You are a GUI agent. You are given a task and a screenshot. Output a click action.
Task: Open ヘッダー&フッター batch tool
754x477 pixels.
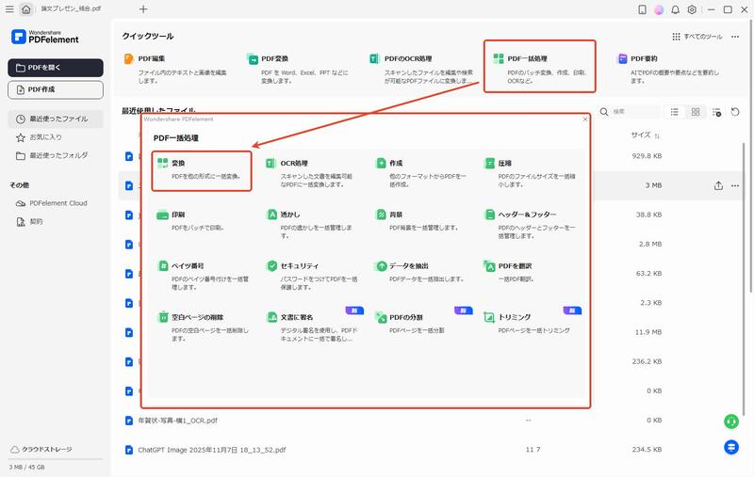click(529, 224)
